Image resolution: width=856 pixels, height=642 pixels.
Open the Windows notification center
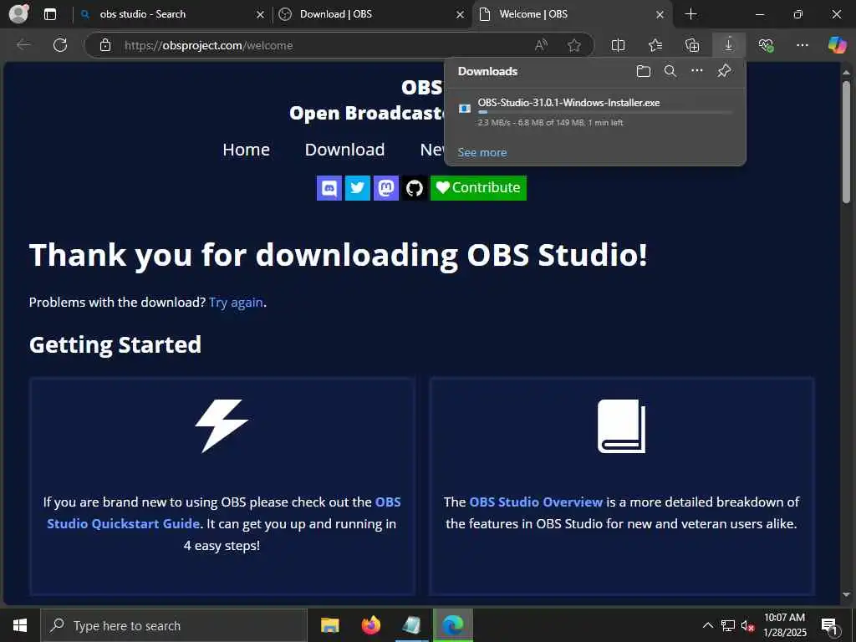point(830,626)
